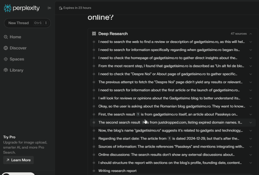Viewport: 259px width, 175px height.
Task: Expand step 'check the Despre Noi or About page'
Action: 251,74
